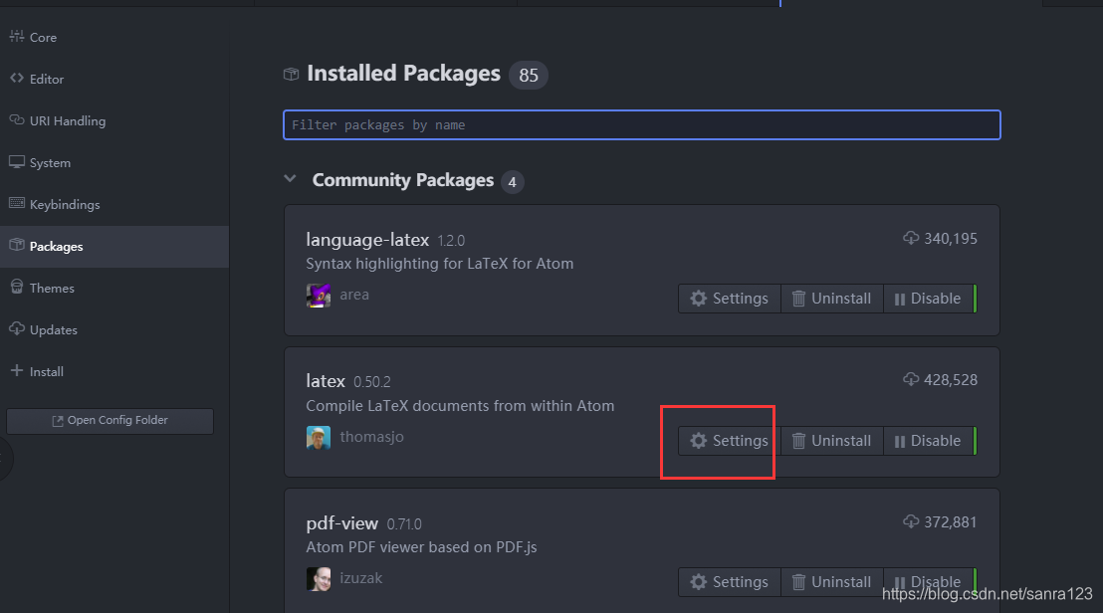Image resolution: width=1103 pixels, height=613 pixels.
Task: Click the Install plus icon
Action: 17,370
